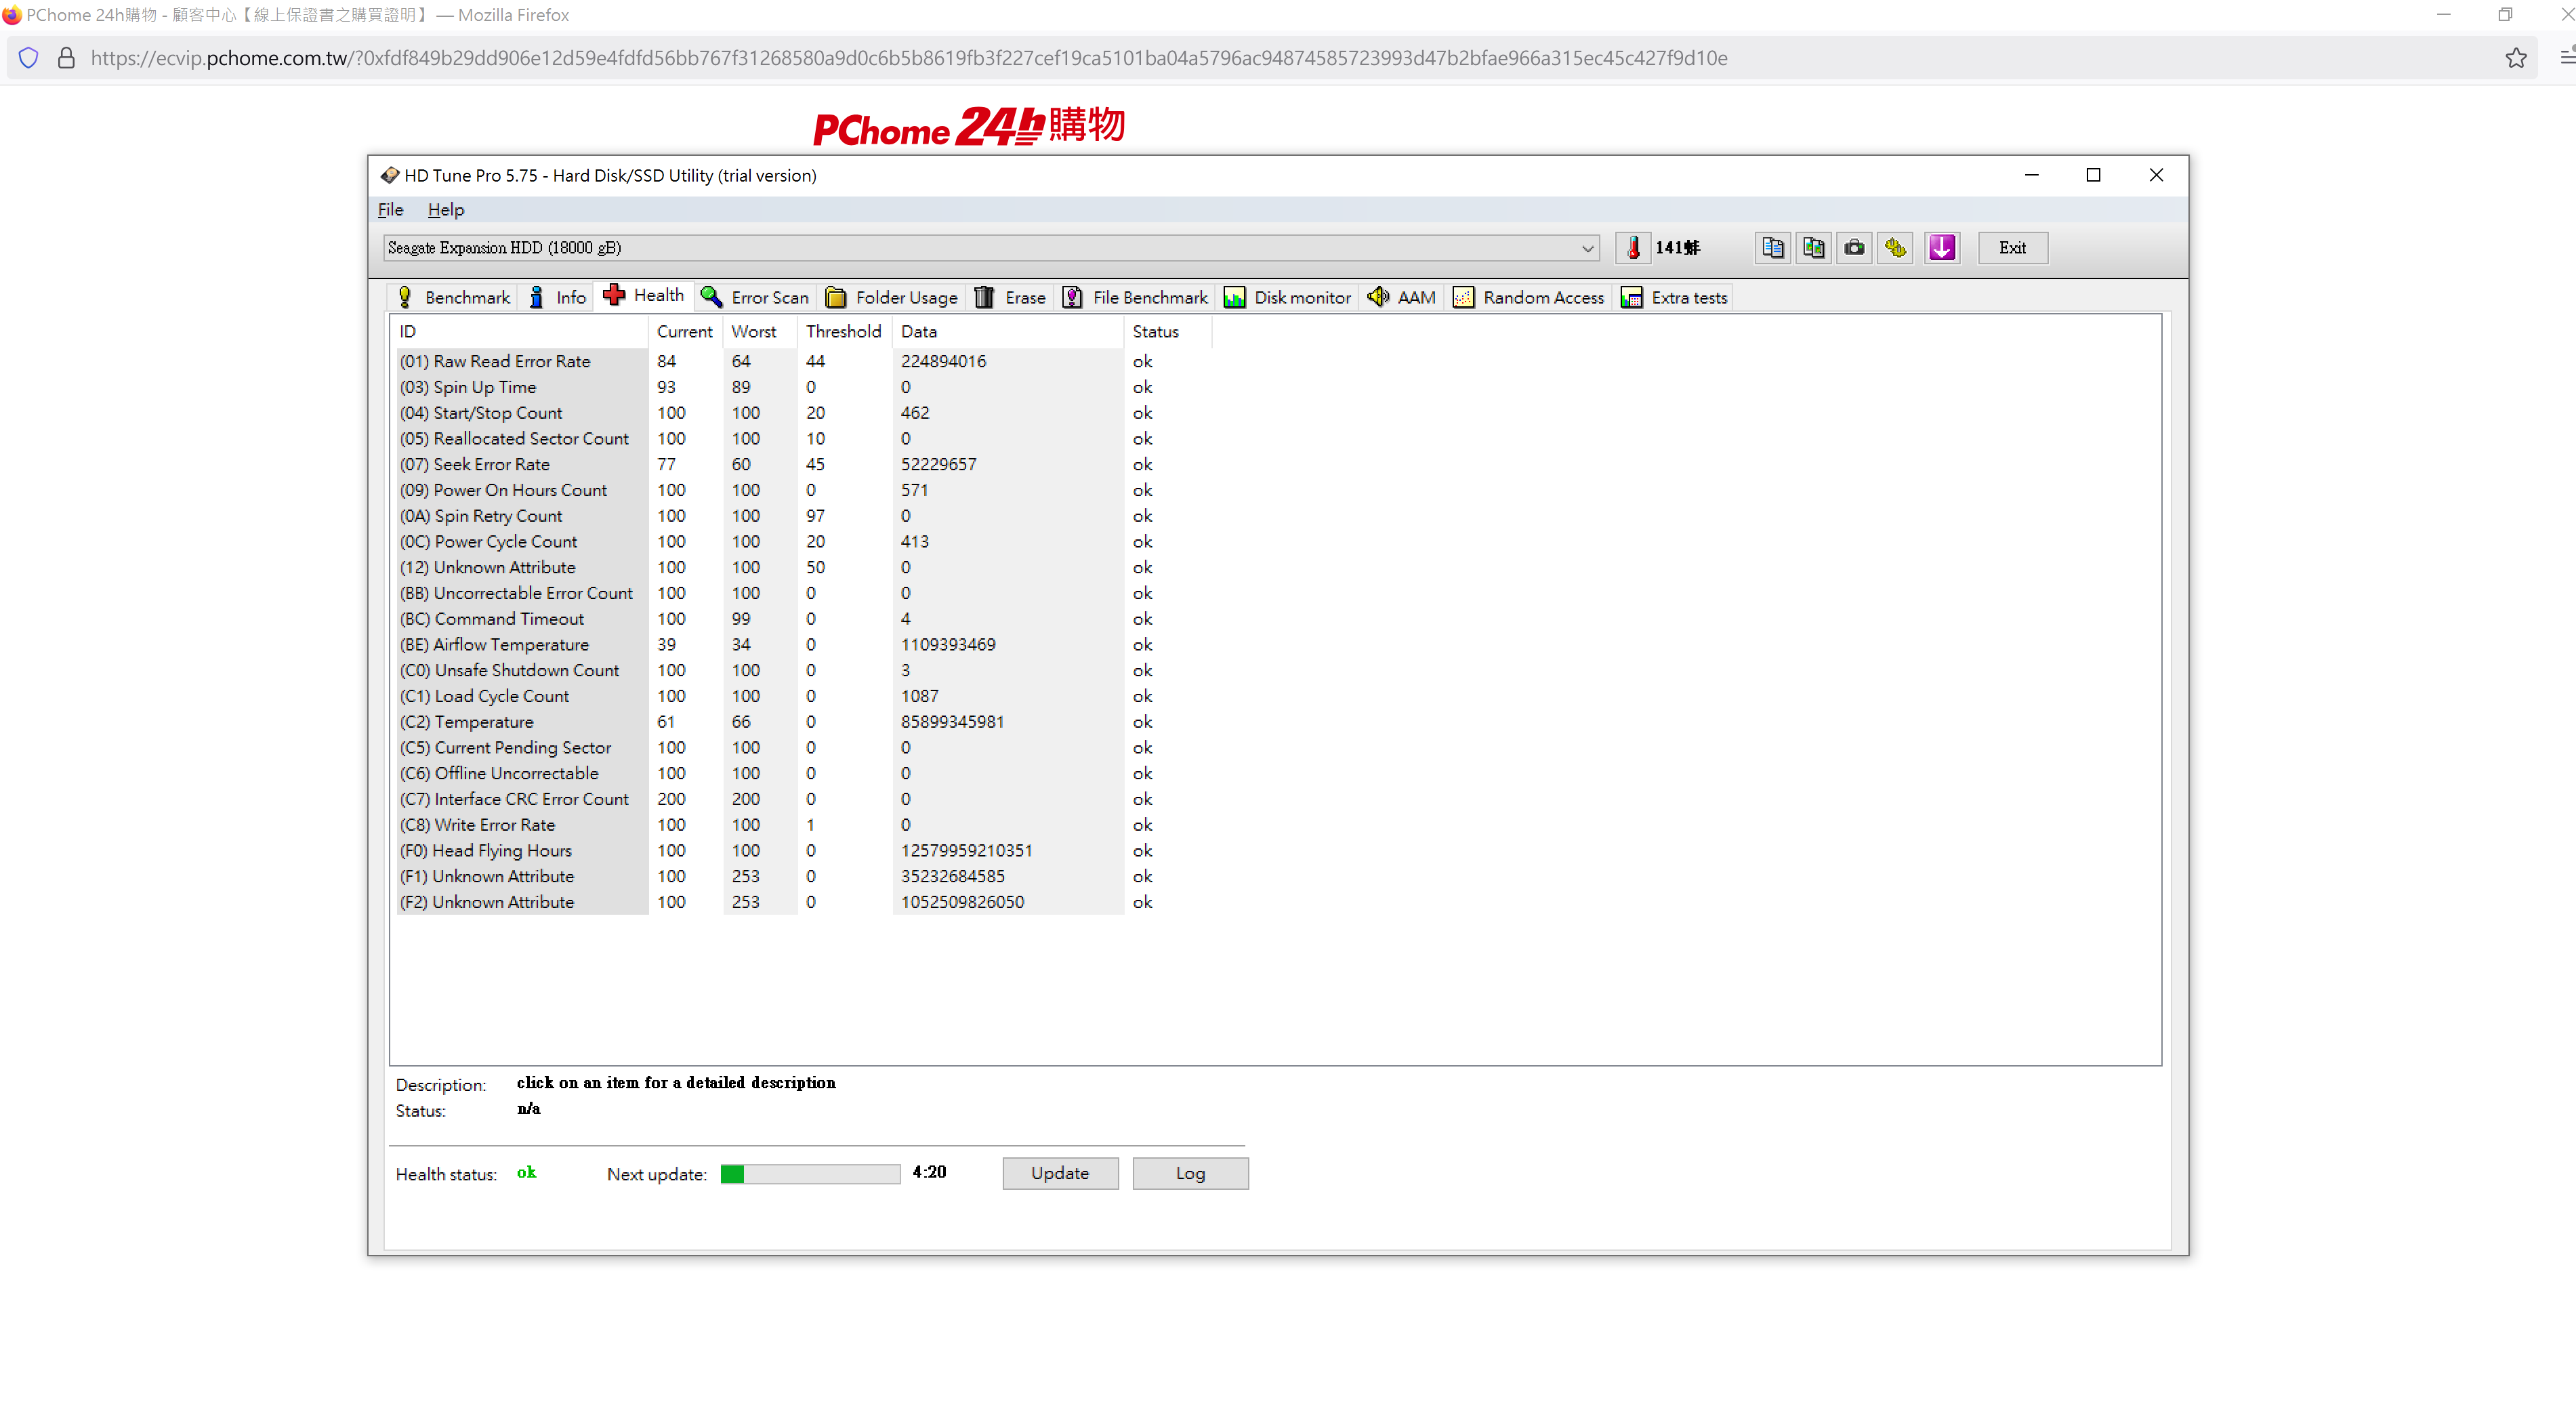
Task: Click the Data column header
Action: (x=1007, y=331)
